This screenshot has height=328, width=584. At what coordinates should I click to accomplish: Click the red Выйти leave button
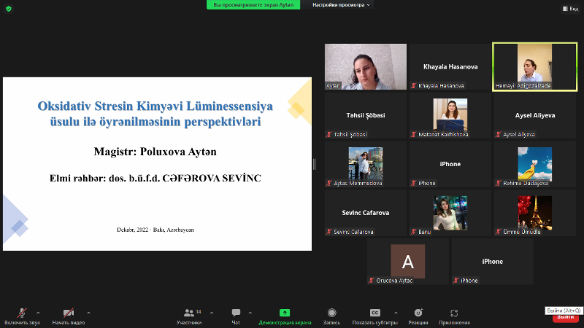point(564,317)
